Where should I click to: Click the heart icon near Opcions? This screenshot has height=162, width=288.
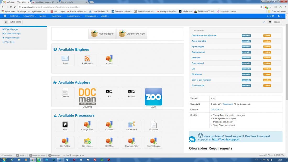[x=264, y=22]
